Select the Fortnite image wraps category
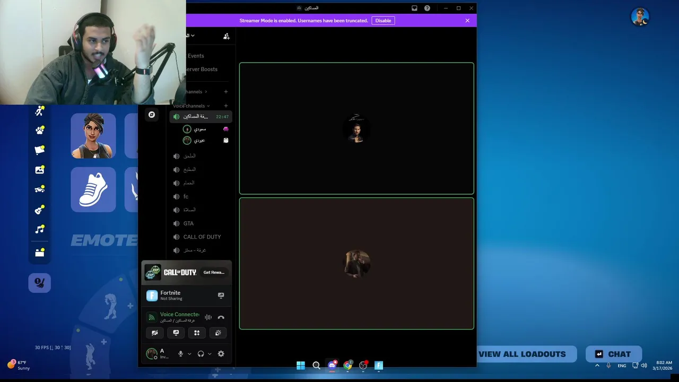Viewport: 679px width, 382px height. pyautogui.click(x=40, y=170)
